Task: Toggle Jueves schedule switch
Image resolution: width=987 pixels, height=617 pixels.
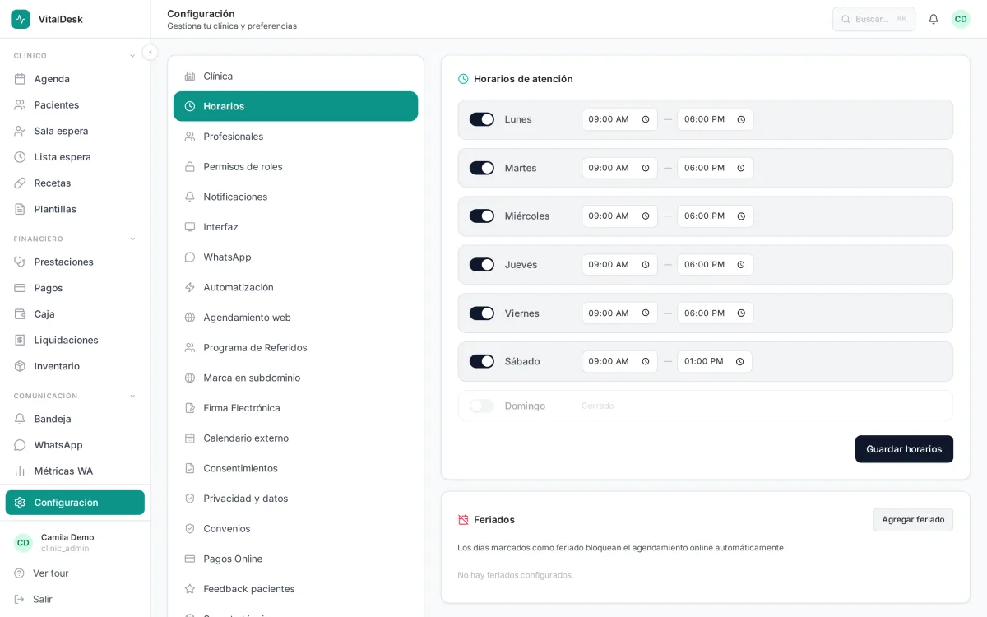Action: (x=482, y=264)
